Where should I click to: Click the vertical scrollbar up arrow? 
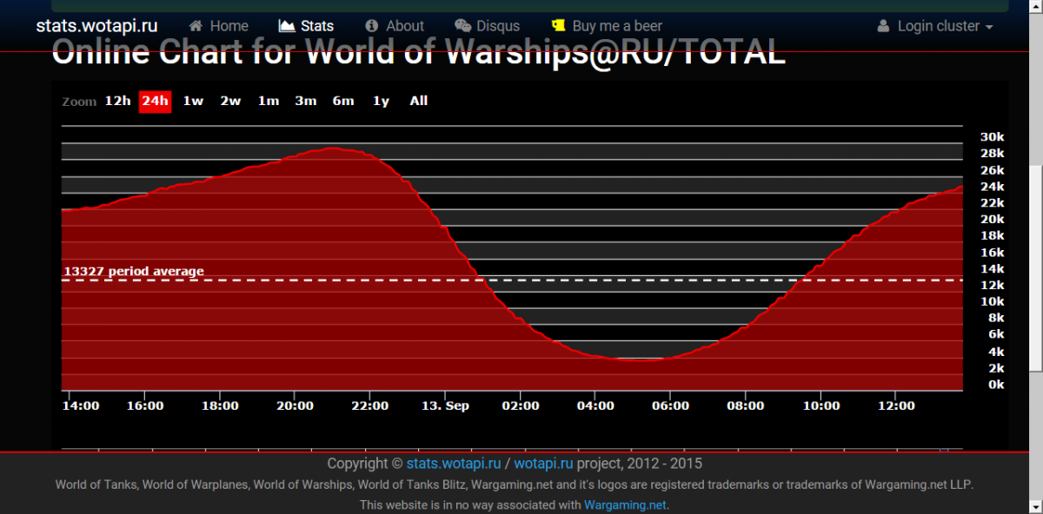1035,6
